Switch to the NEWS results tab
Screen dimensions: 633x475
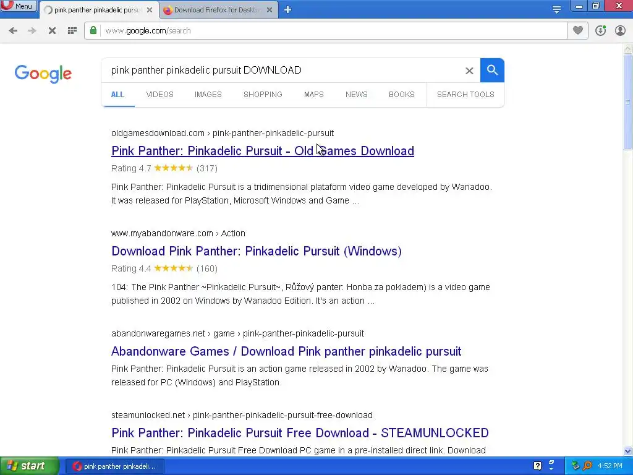pyautogui.click(x=357, y=95)
